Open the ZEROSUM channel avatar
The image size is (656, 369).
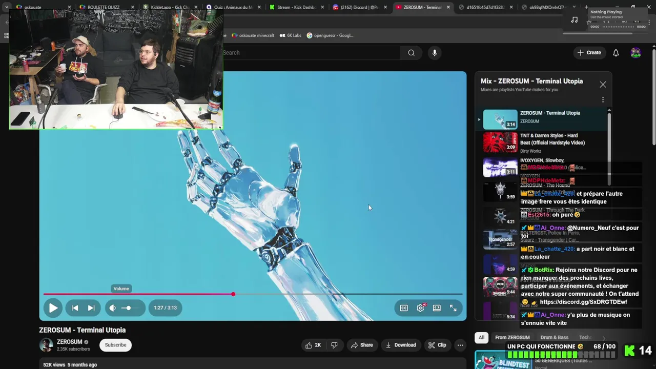(x=46, y=345)
